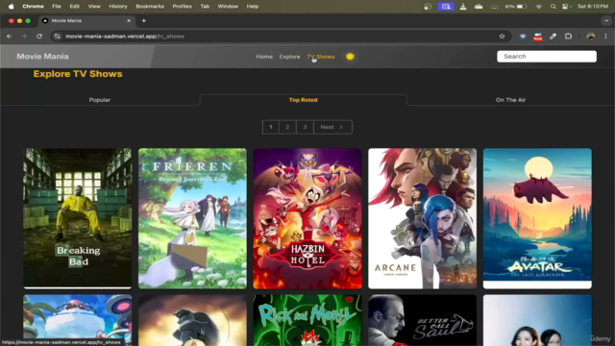Viewport: 615px width, 346px height.
Task: Open the Bookmarks menu
Action: pyautogui.click(x=150, y=7)
